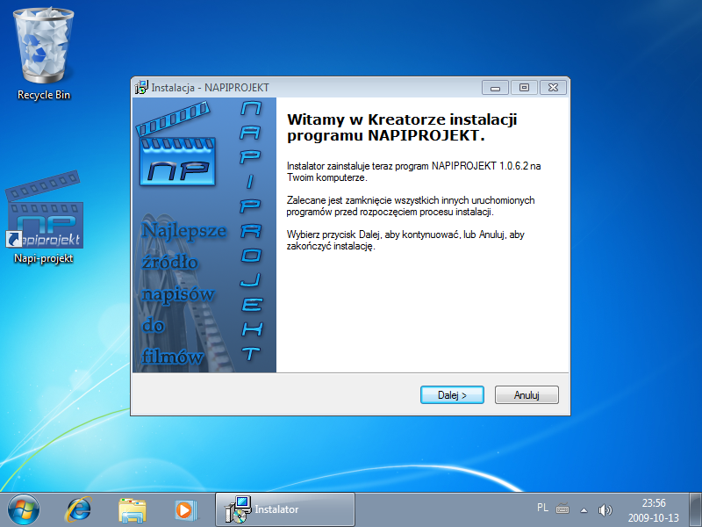Minimize the Instalacja - NAPIPROJEKT window
This screenshot has height=527, width=702.
click(495, 87)
